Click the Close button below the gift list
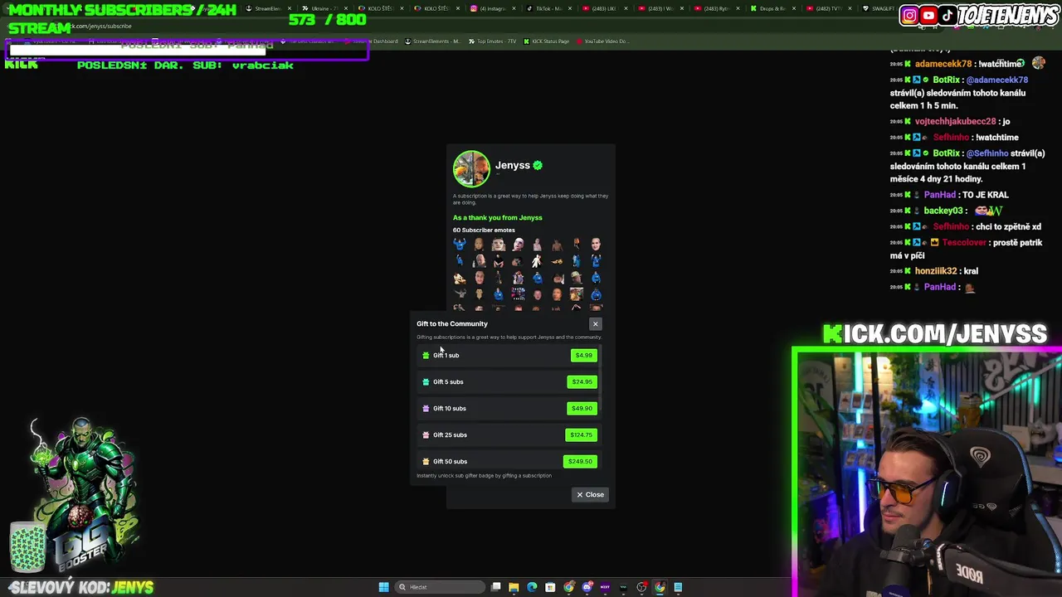 tap(591, 494)
